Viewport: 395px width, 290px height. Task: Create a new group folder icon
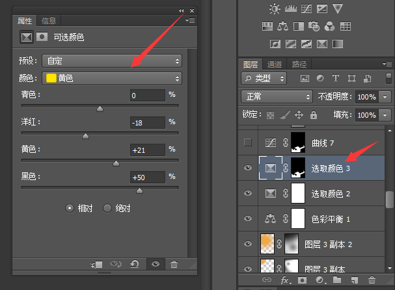(x=337, y=280)
